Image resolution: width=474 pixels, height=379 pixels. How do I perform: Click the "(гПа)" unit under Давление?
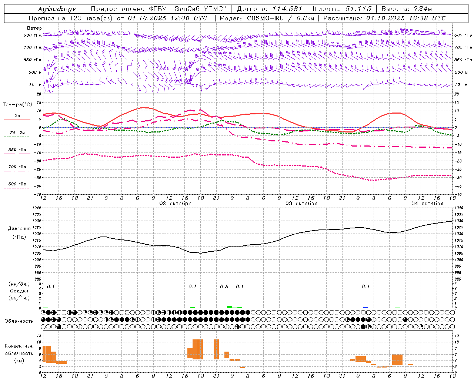[19, 237]
